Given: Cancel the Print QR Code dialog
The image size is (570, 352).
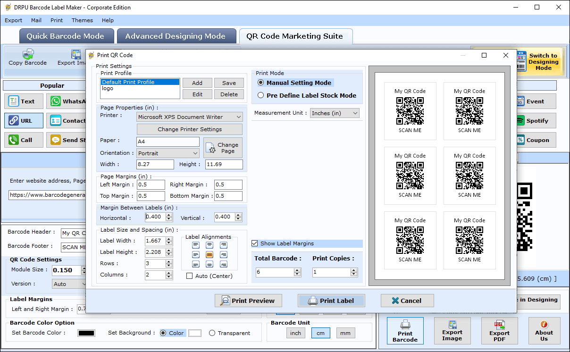Looking at the screenshot, I should 408,301.
